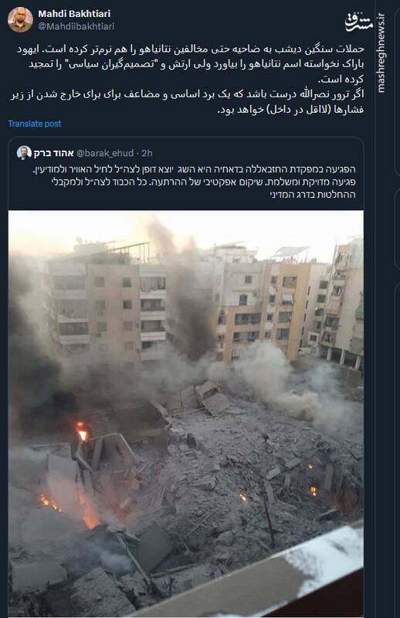
Task: Click the empty quoted post header area
Action: (x=256, y=153)
